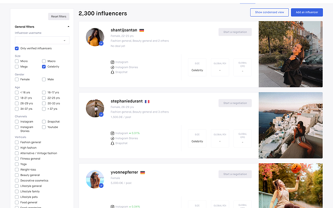Click Celebrity size box for stephaniedurant
The image size is (333, 208).
(x=197, y=138)
